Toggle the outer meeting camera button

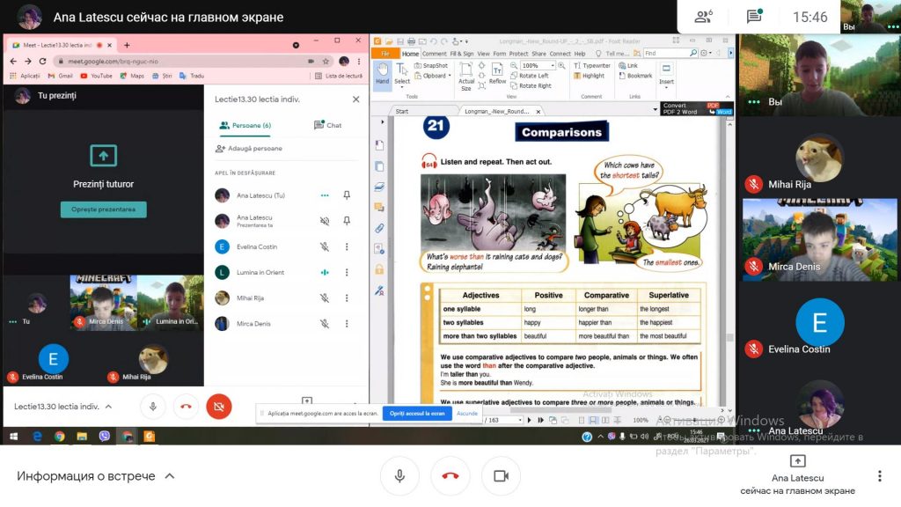pos(501,476)
